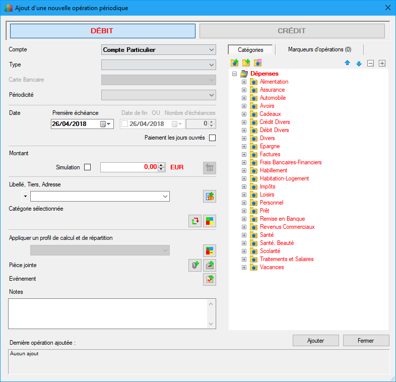Switch to Marqueurs d'opérations tab
This screenshot has height=382, width=396.
pos(319,49)
